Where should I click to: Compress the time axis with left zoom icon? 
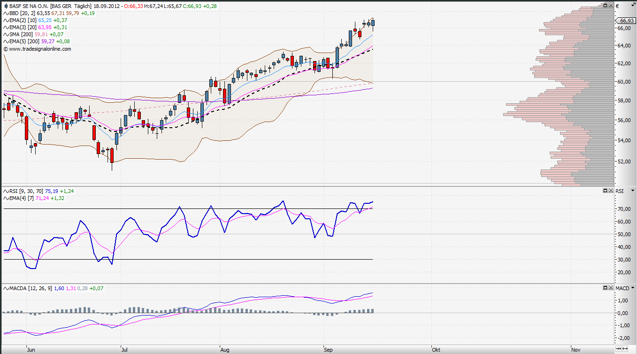click(619, 349)
